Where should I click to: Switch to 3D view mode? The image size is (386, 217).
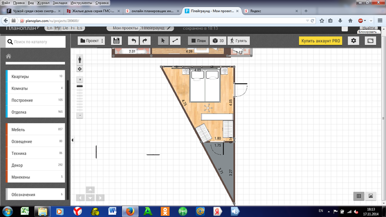[218, 41]
